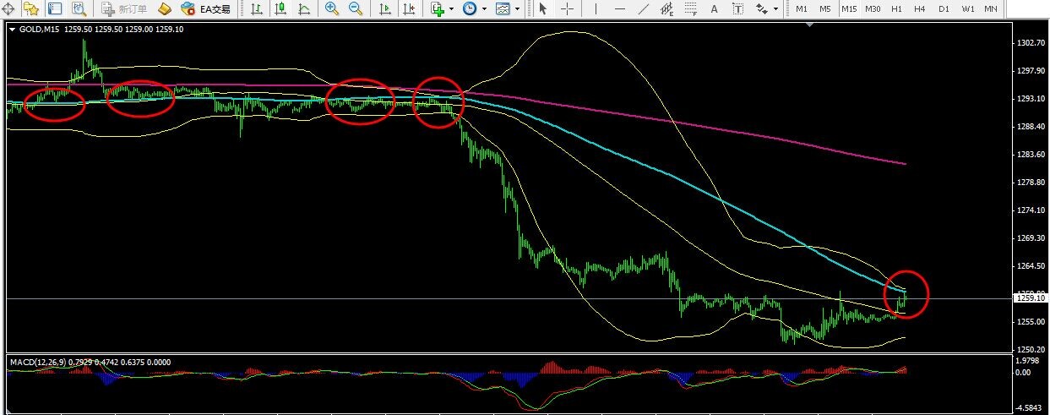The image size is (1050, 415).
Task: Click the current price label 1259.10
Action: (x=1030, y=298)
